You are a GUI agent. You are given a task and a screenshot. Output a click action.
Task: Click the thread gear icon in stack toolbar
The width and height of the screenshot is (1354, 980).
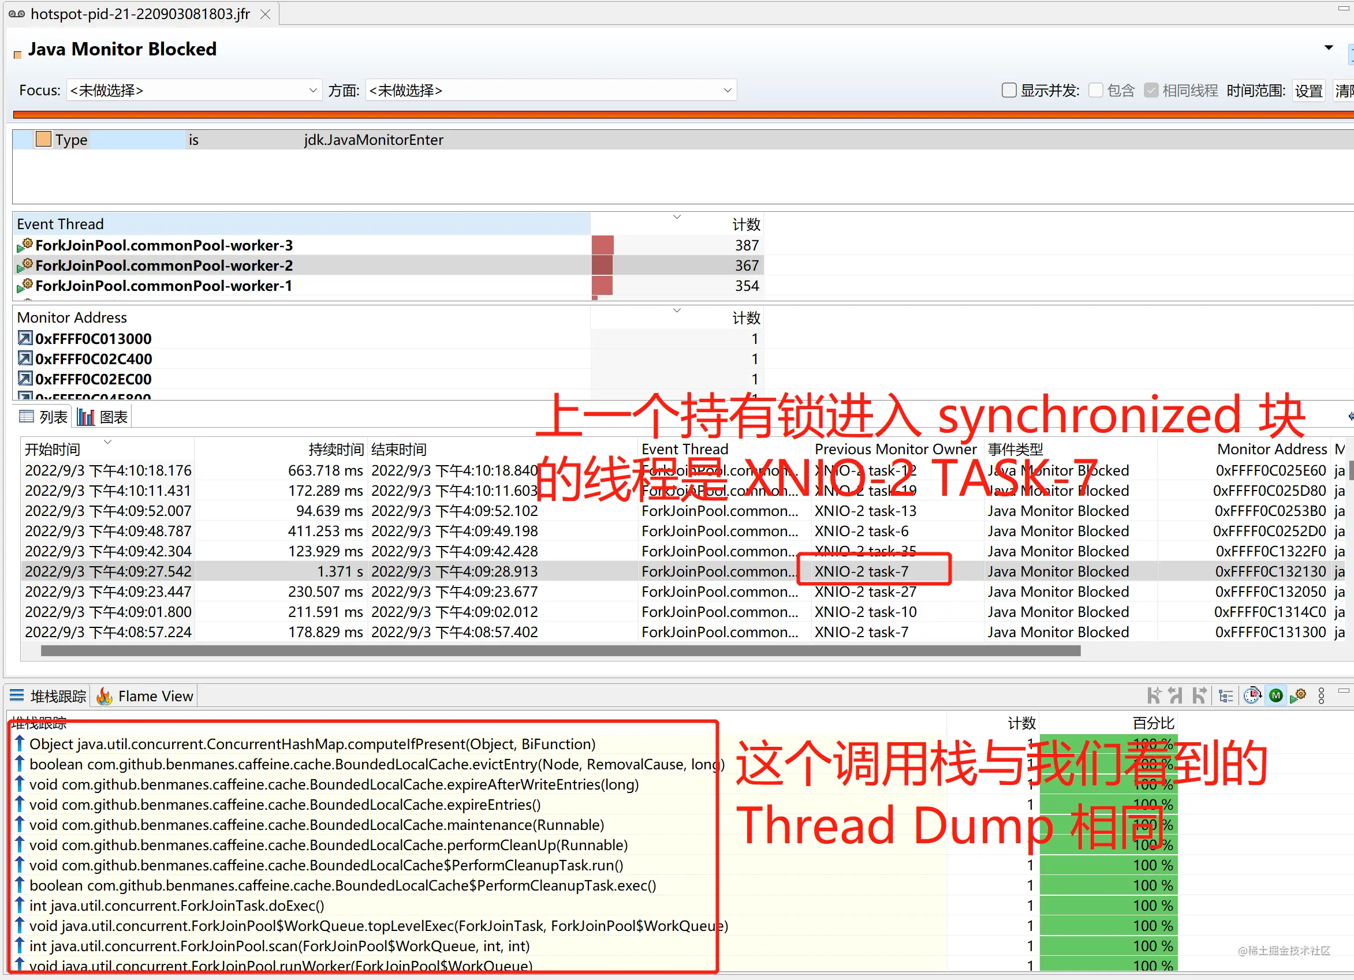1298,696
